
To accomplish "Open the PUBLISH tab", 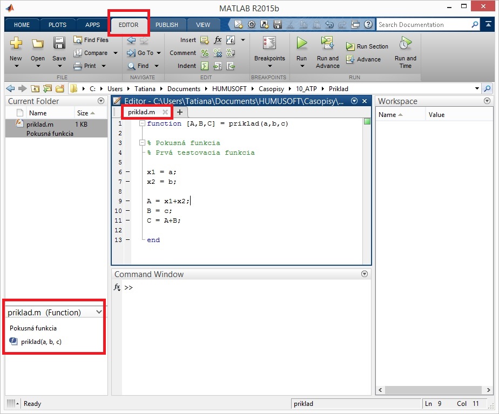I will pyautogui.click(x=166, y=25).
